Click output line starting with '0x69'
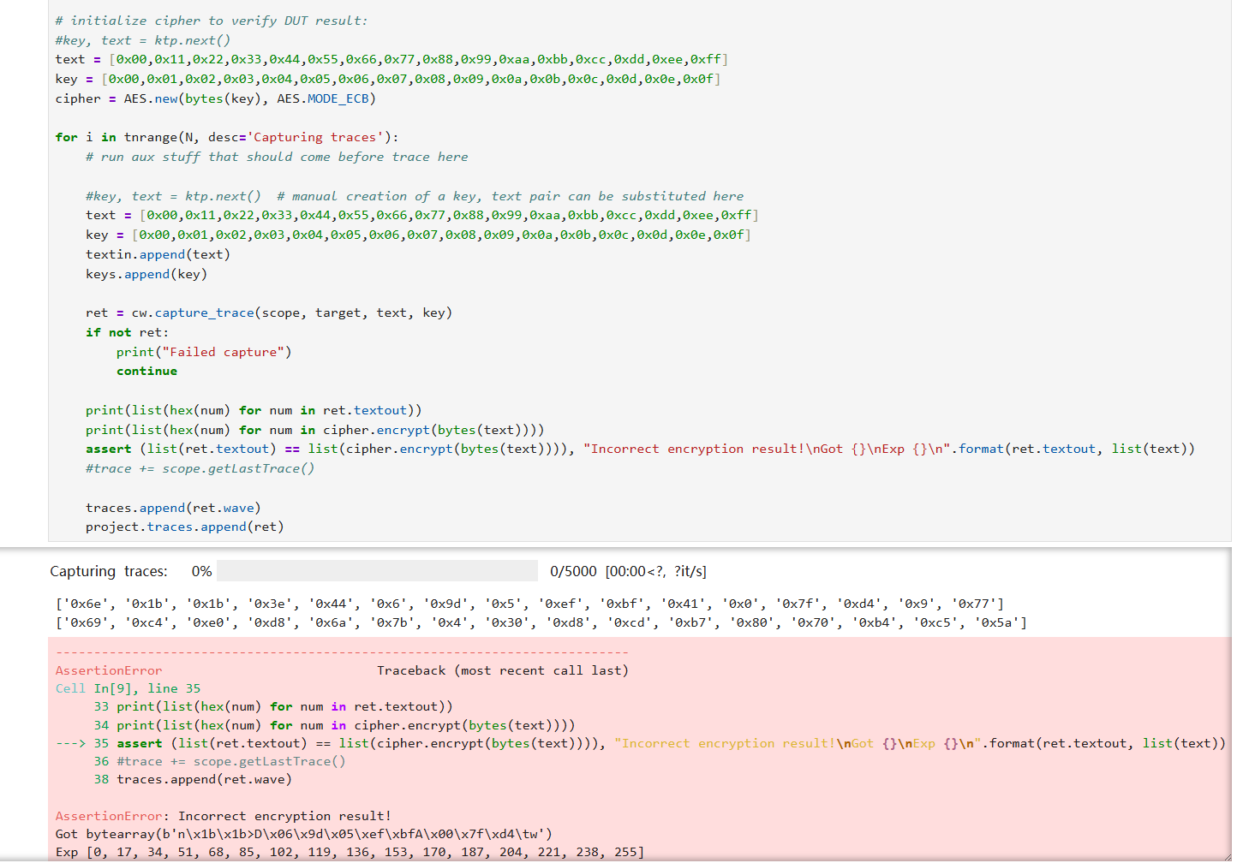1243x863 pixels. pyautogui.click(x=540, y=622)
